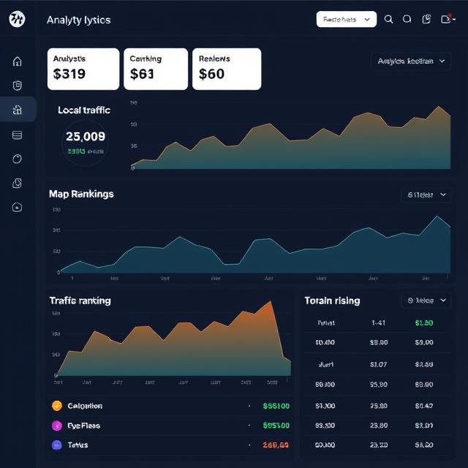Select the $319 stat card
This screenshot has height=468, width=468.
83,69
